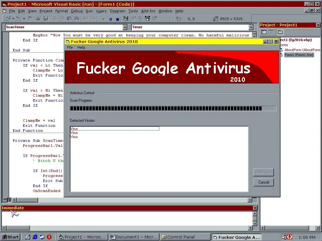The height and width of the screenshot is (241, 322).
Task: Close the Project - Project1 panel
Action: coord(318,25)
